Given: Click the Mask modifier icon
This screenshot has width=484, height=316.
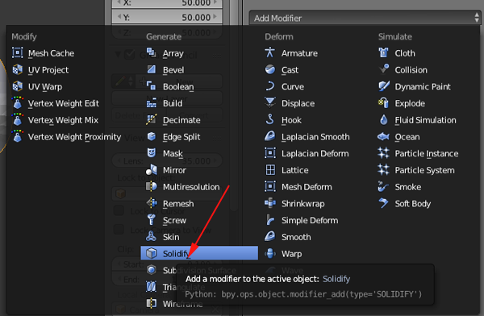Looking at the screenshot, I should coord(152,152).
